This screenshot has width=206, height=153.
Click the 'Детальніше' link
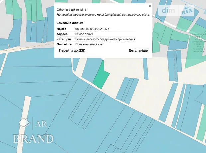[x=138, y=51]
